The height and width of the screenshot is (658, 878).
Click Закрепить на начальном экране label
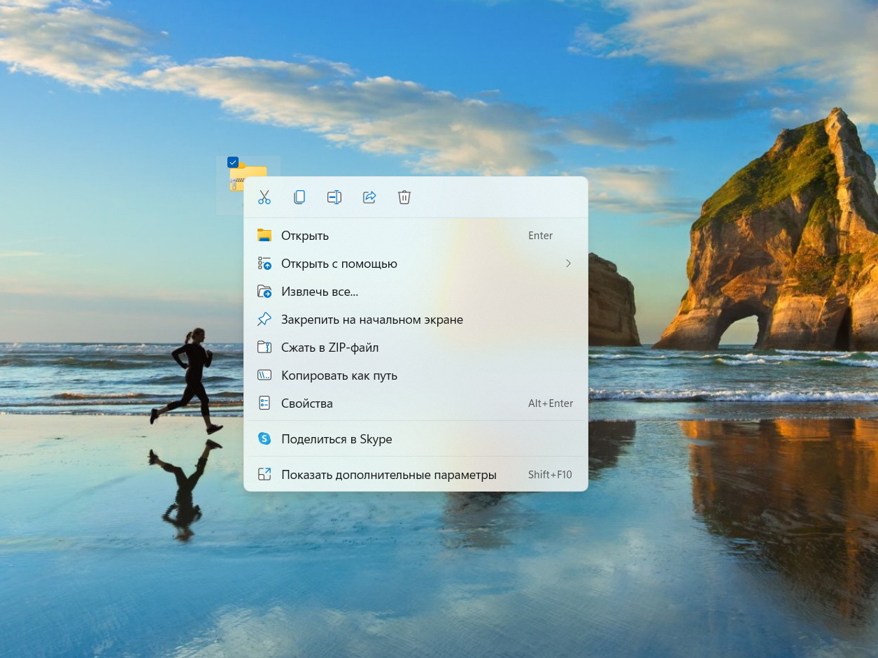click(x=371, y=320)
